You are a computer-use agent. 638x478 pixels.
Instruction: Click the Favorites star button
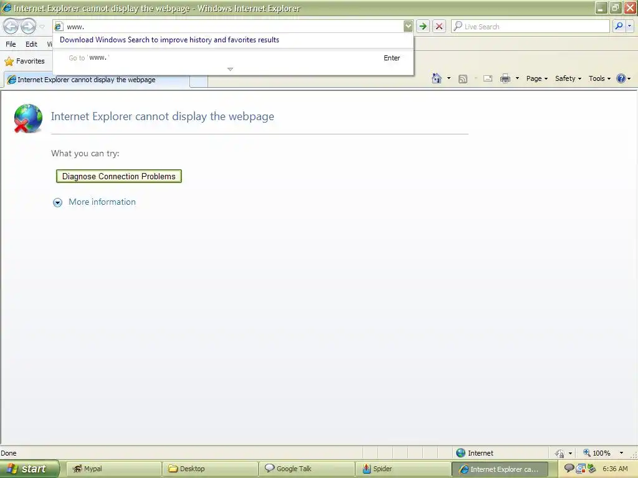[x=24, y=62]
